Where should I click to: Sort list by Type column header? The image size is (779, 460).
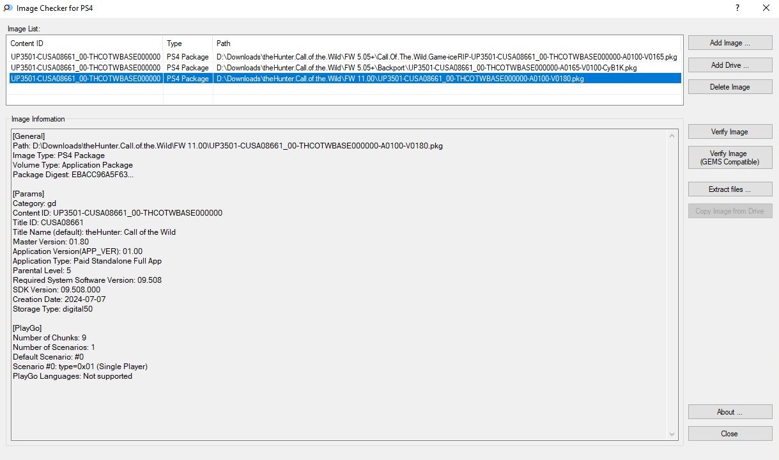coord(188,44)
